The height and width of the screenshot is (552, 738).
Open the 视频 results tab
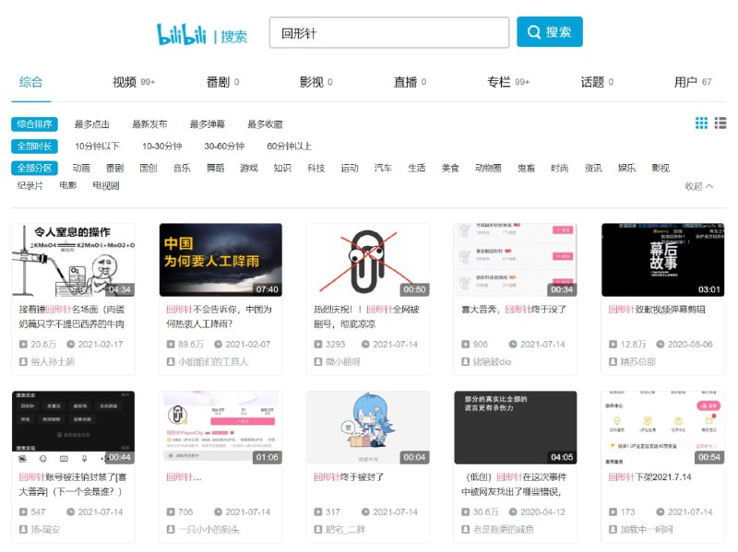coord(125,82)
